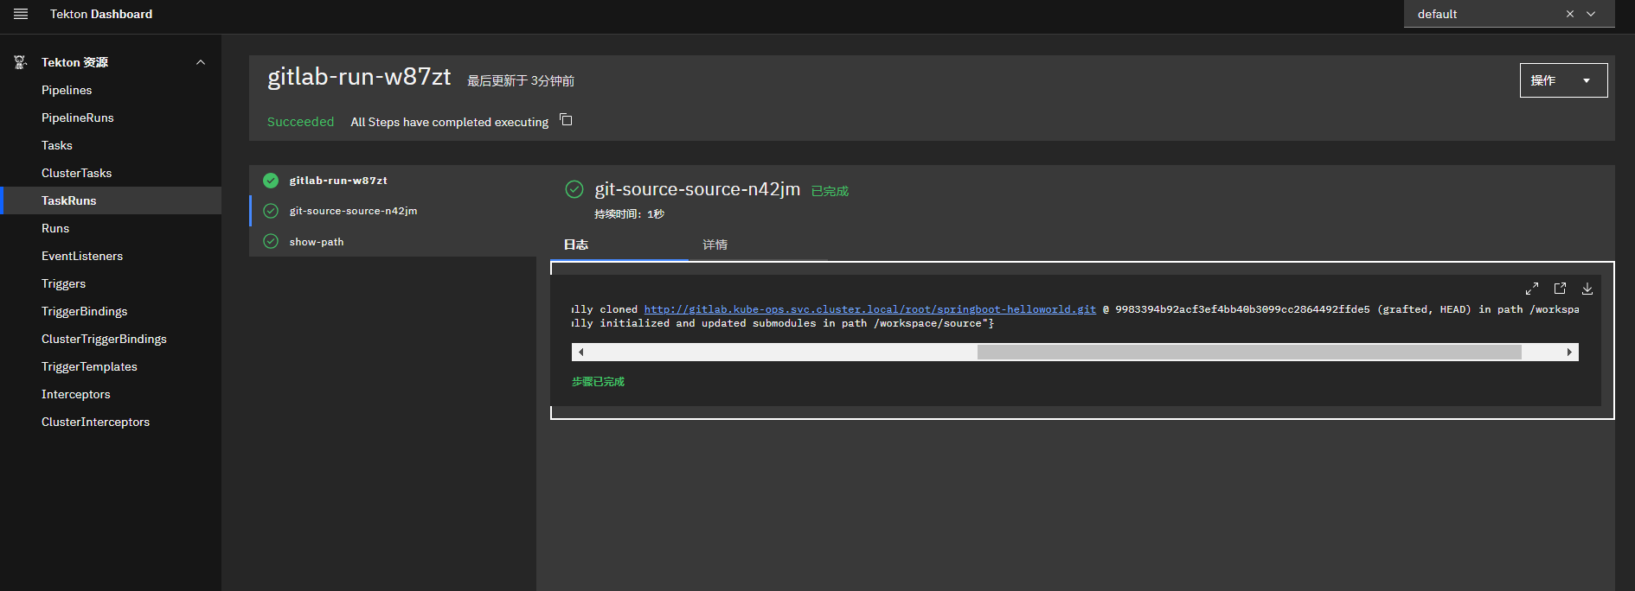Collapse the Tekton 资源 section
Screen dimensions: 1635x591
201,62
